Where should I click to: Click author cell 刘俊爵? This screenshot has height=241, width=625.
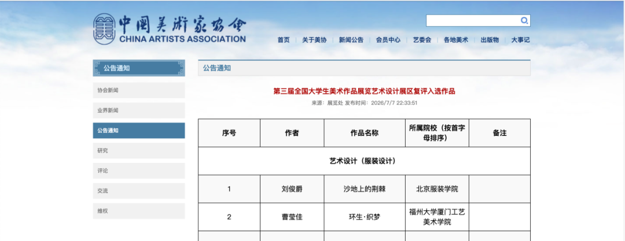292,189
